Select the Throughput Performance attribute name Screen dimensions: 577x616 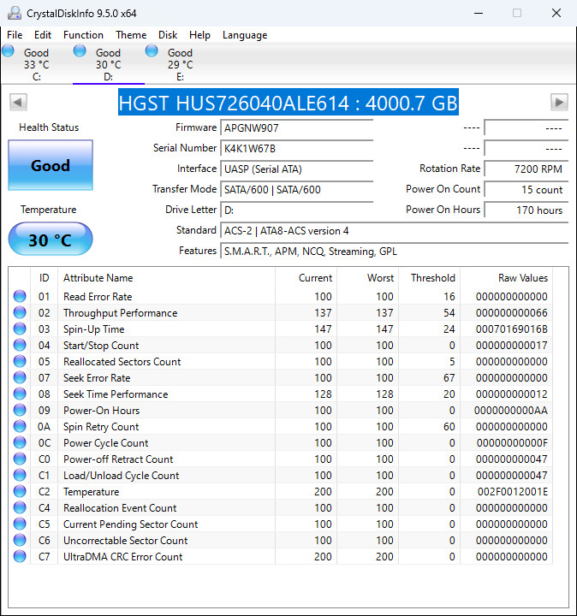pos(120,313)
